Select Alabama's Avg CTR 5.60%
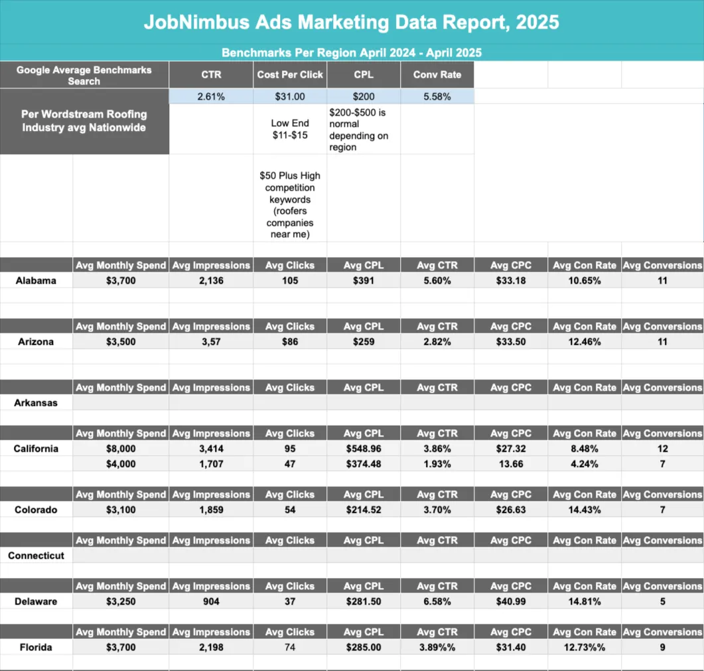The image size is (704, 671). click(x=437, y=280)
